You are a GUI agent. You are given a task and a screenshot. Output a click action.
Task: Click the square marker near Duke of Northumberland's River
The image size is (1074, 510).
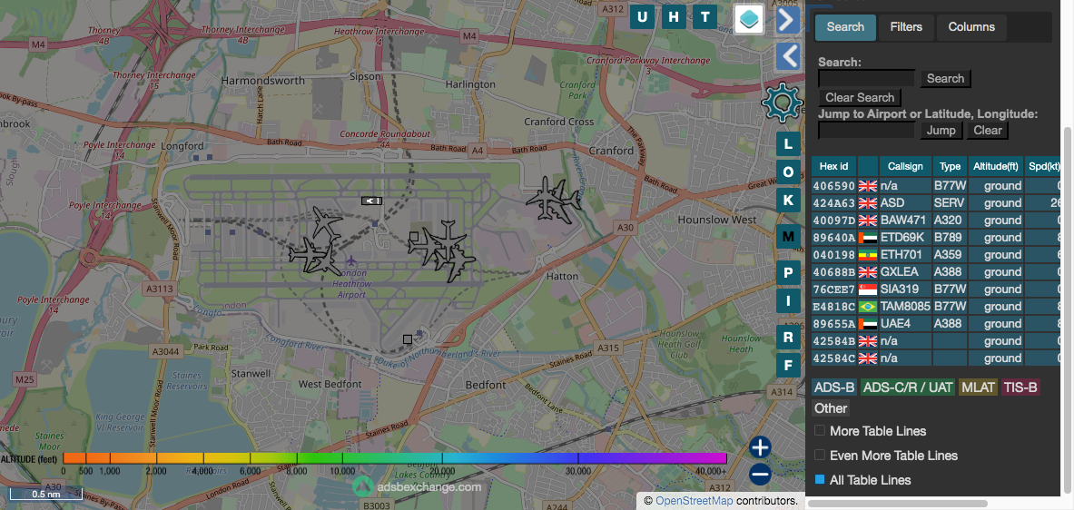408,339
